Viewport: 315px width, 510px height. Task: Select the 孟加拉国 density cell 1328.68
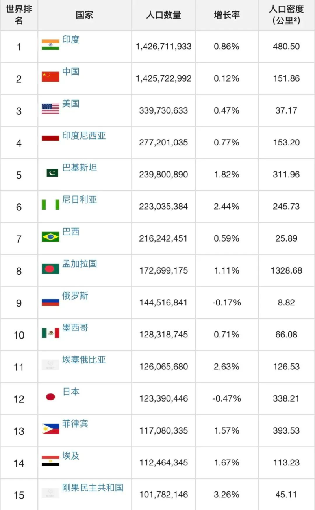(286, 270)
